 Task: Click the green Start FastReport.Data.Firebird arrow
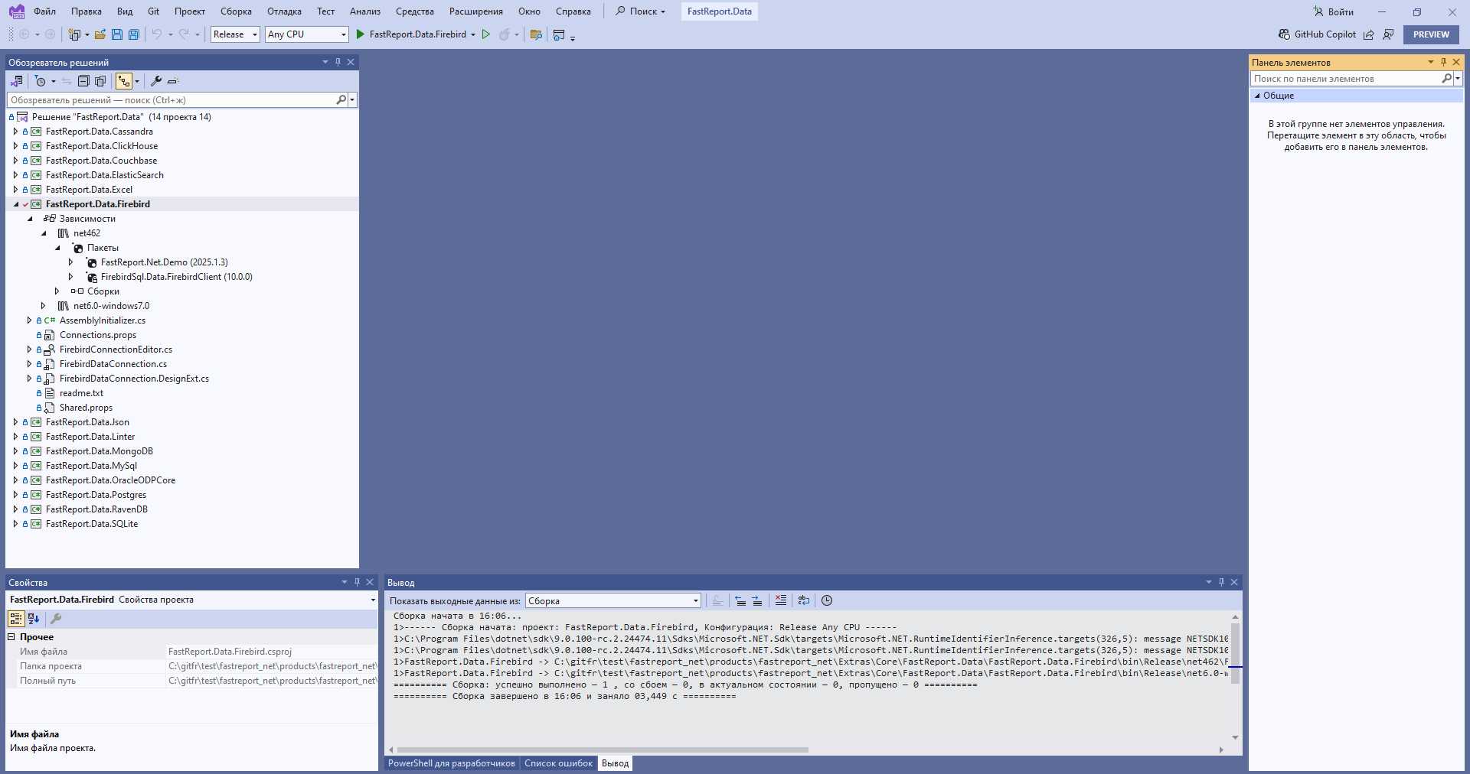coord(360,34)
